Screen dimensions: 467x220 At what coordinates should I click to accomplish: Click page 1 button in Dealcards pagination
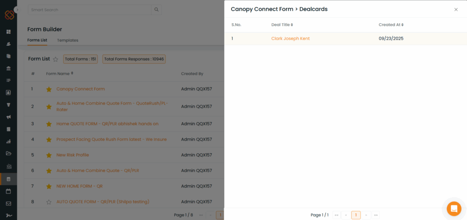point(356,215)
